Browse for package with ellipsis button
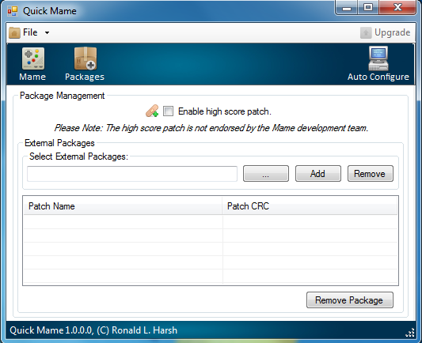The image size is (422, 343). 266,174
